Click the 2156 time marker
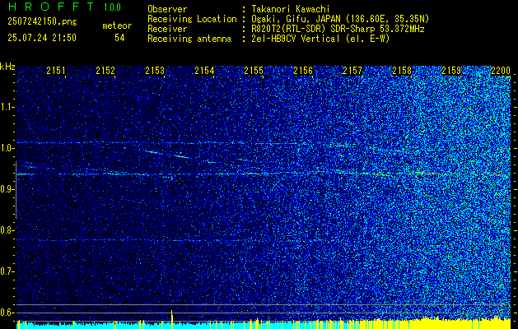 (303, 70)
